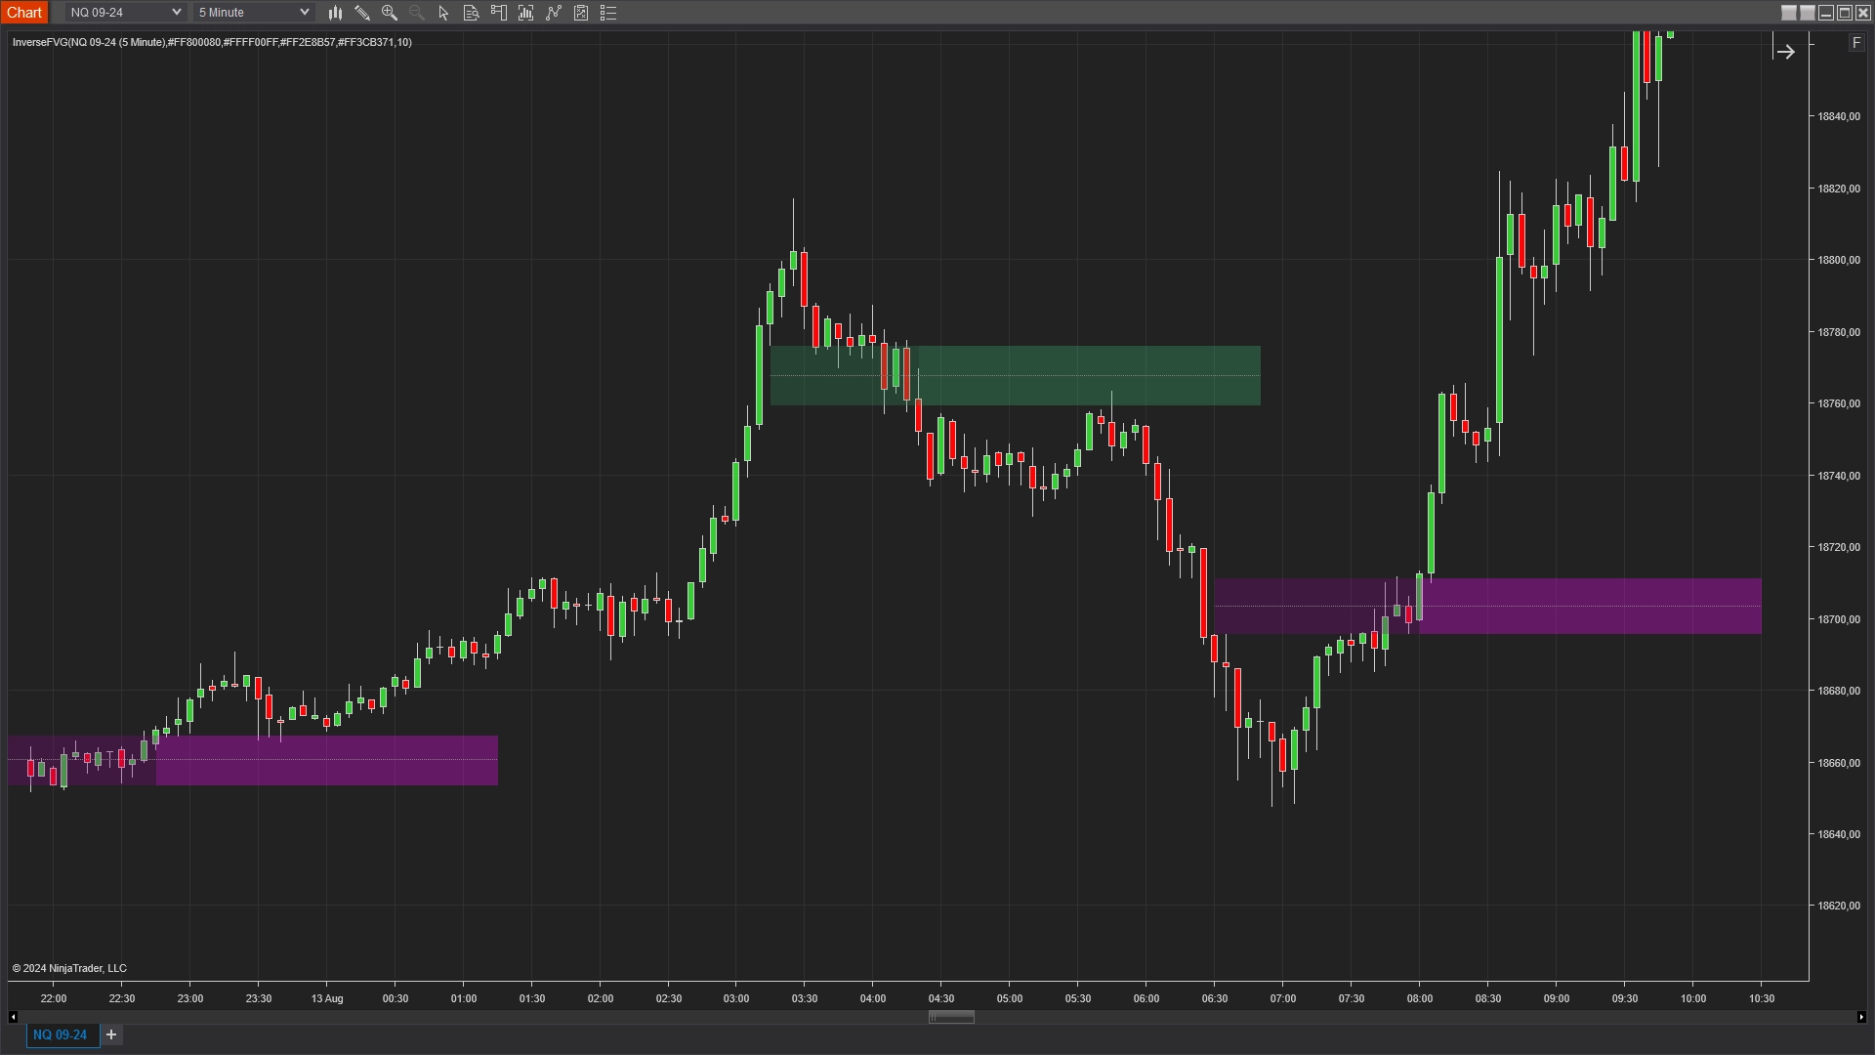Click the 03:00 time axis label
The width and height of the screenshot is (1875, 1055).
[736, 998]
